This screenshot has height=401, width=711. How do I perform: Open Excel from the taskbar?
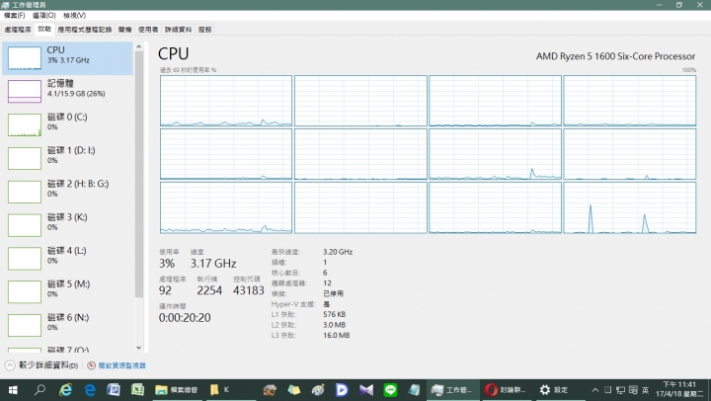137,390
